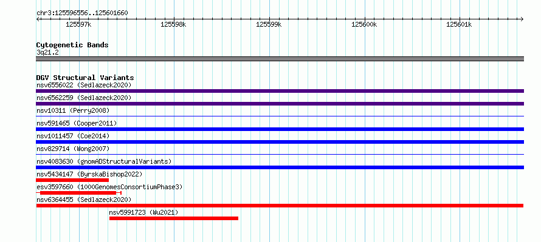Open the nsv10311 (Perry2008) label

(73, 110)
